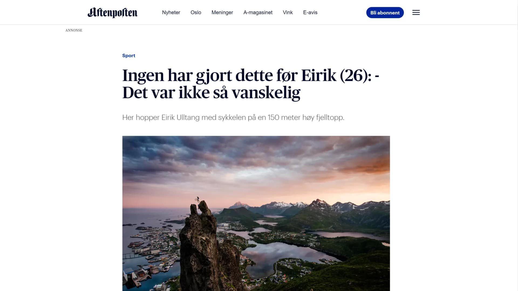Viewport: 518px width, 291px height.
Task: Open the mountain peak article photo
Action: (256, 213)
